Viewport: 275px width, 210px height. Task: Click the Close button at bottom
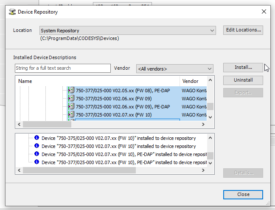[243, 195]
